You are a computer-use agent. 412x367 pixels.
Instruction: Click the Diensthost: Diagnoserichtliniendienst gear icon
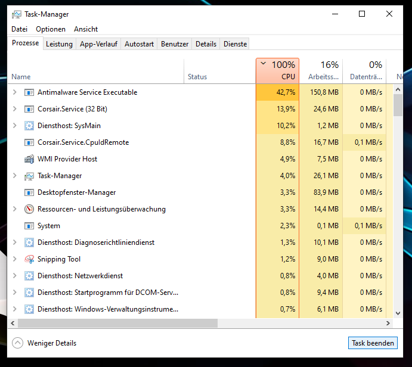click(29, 242)
